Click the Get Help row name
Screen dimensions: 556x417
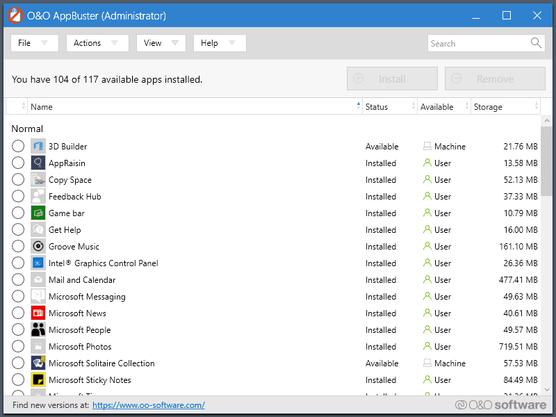(x=65, y=230)
